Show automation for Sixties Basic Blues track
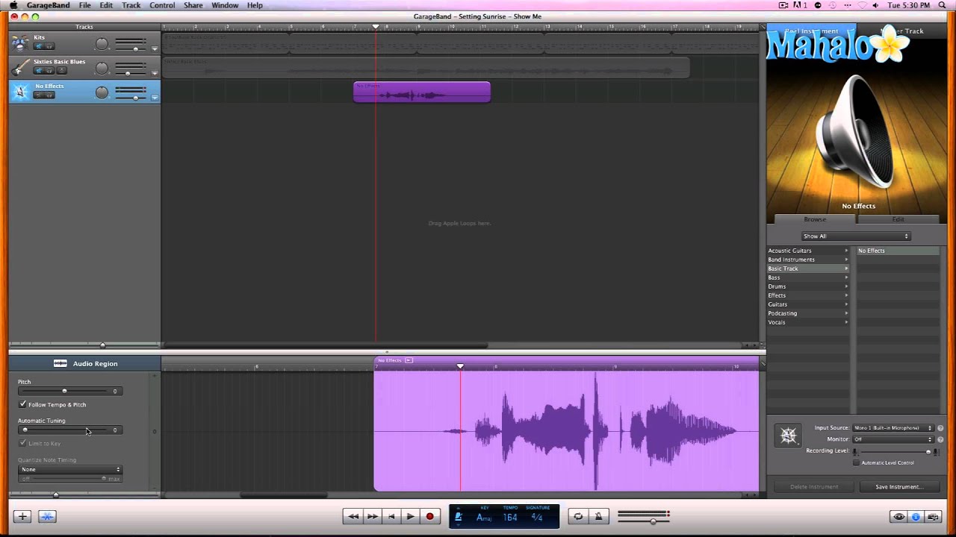The width and height of the screenshot is (956, 537). (155, 74)
